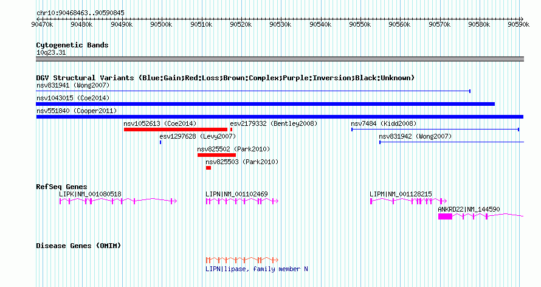Open the nsv825502 (Park2010) label

233,149
